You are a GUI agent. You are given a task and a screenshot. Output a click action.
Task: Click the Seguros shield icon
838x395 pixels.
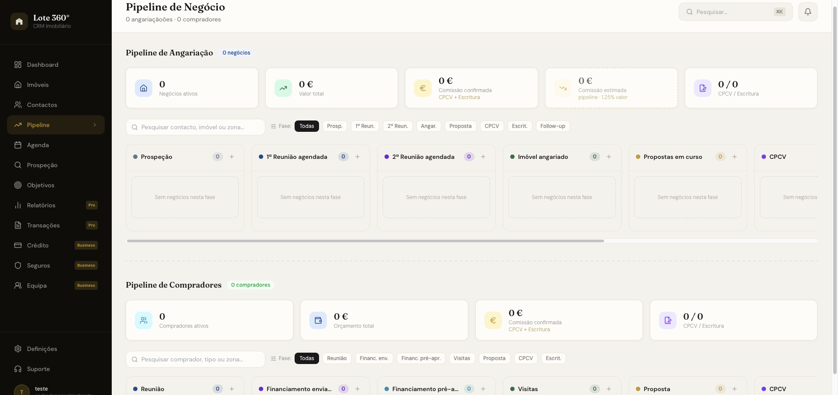pos(18,265)
